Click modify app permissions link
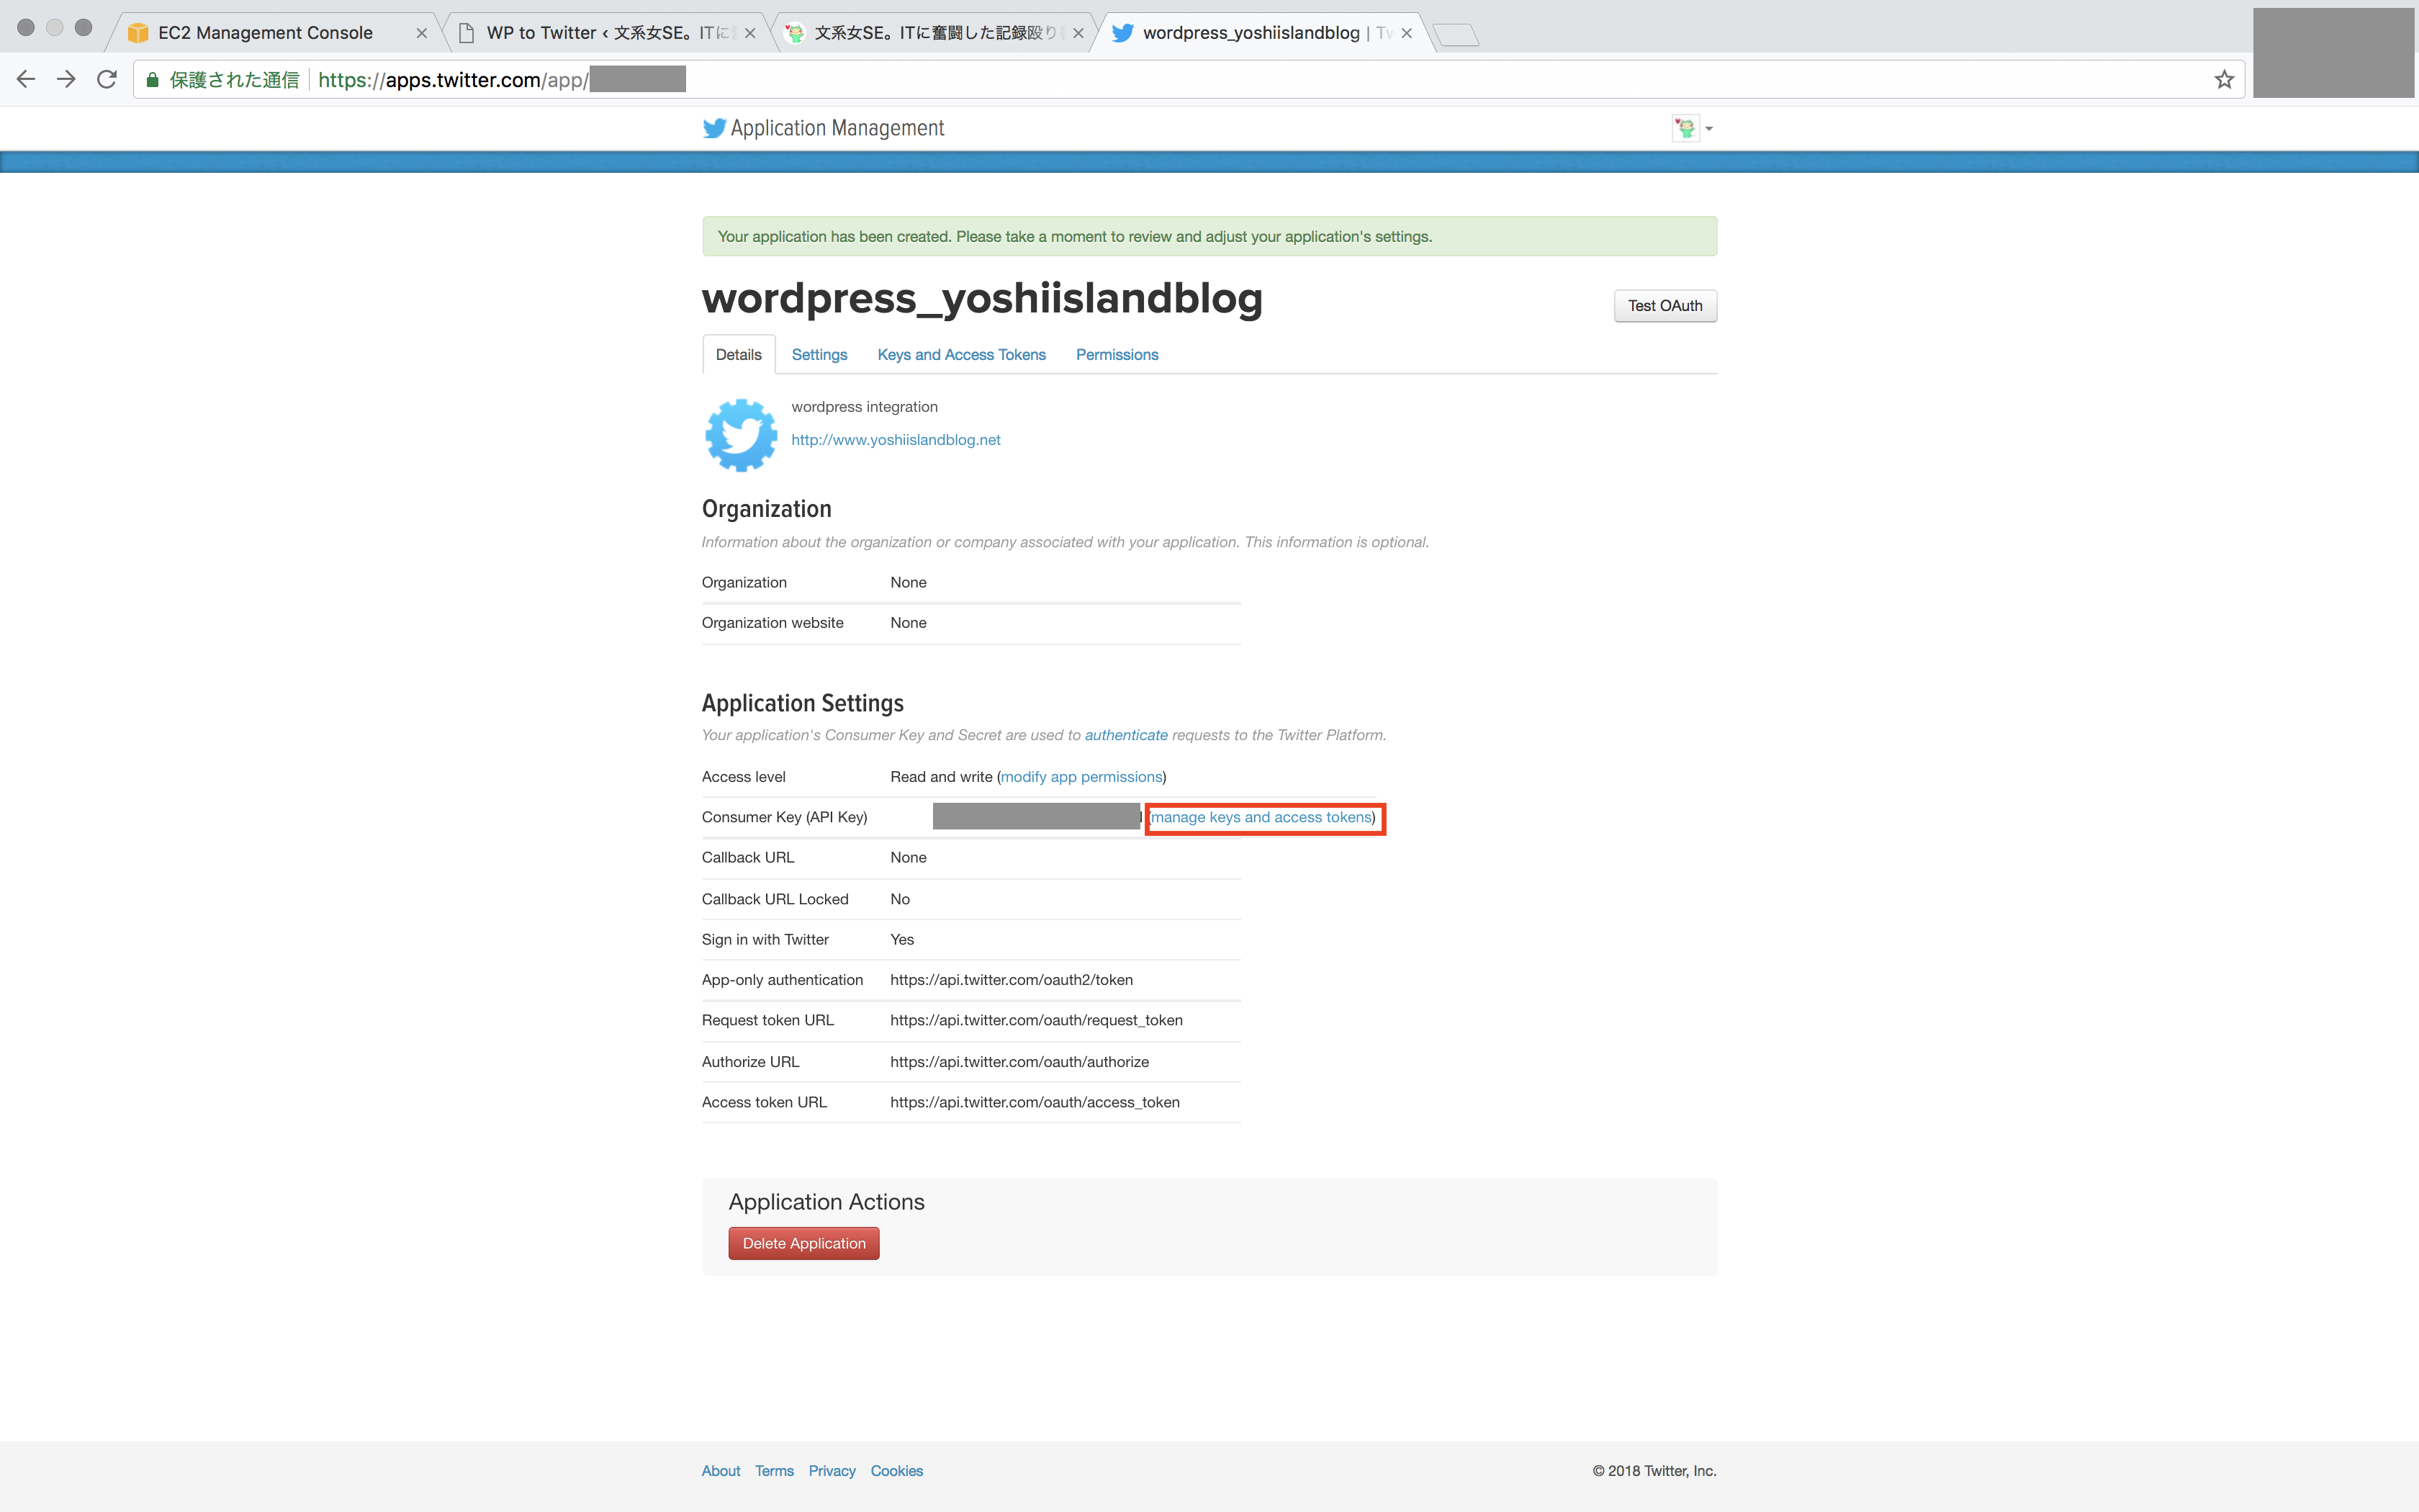This screenshot has width=2419, height=1512. coord(1081,777)
